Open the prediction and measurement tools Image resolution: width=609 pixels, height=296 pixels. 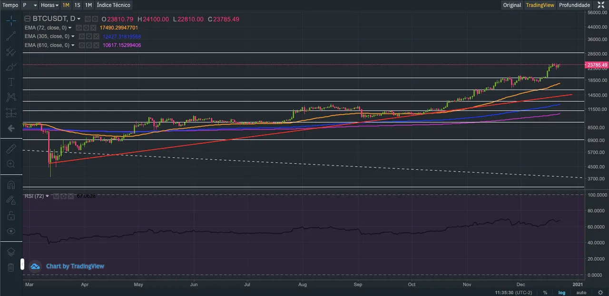coord(11,113)
